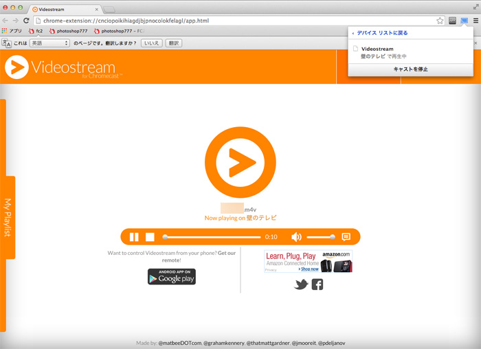This screenshot has height=349, width=481.
Task: Bookmark the page with the star icon
Action: (x=440, y=21)
